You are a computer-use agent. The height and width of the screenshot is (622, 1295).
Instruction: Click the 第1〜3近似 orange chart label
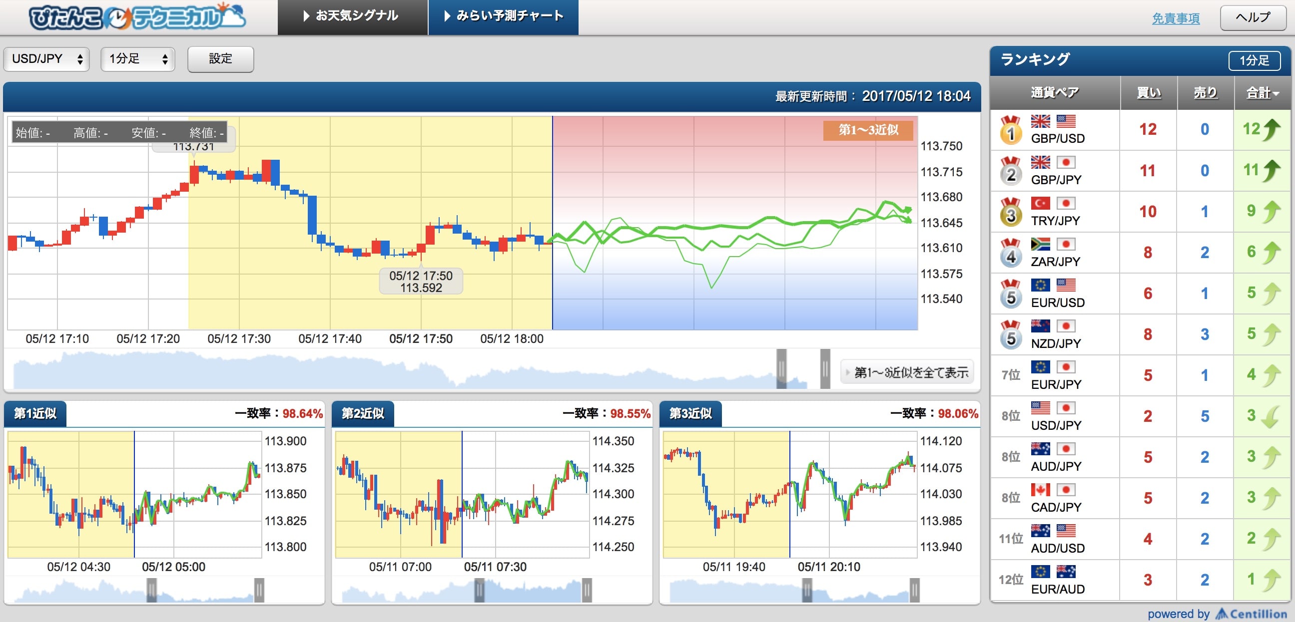tap(868, 130)
